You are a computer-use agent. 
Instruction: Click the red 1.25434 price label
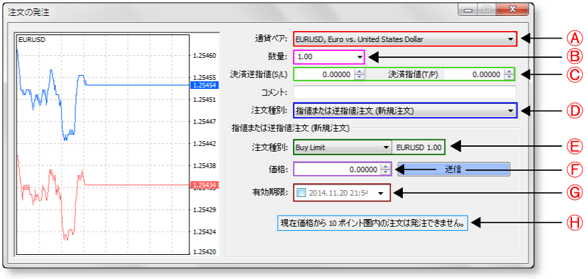pos(202,185)
